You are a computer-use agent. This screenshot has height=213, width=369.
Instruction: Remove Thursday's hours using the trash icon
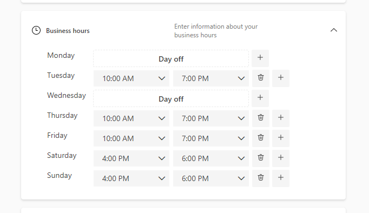coord(260,118)
